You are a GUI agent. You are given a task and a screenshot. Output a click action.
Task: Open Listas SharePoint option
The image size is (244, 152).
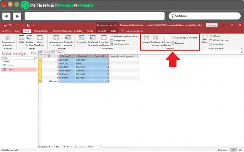(x=40, y=41)
